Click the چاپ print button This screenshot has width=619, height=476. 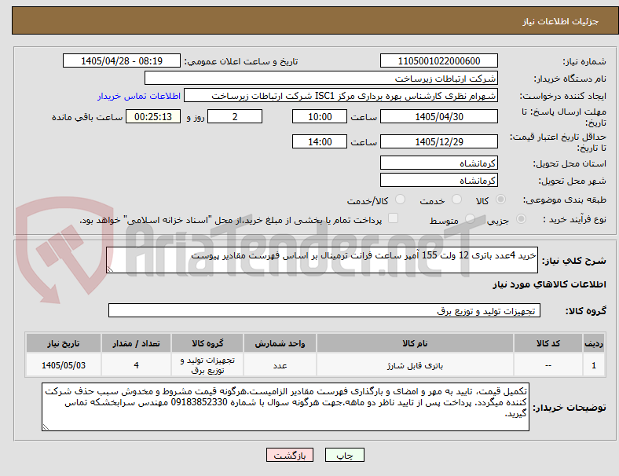[345, 455]
